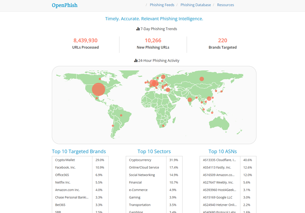This screenshot has width=305, height=213.
Task: Click the Top 10 ASNs heading
Action: point(223,152)
